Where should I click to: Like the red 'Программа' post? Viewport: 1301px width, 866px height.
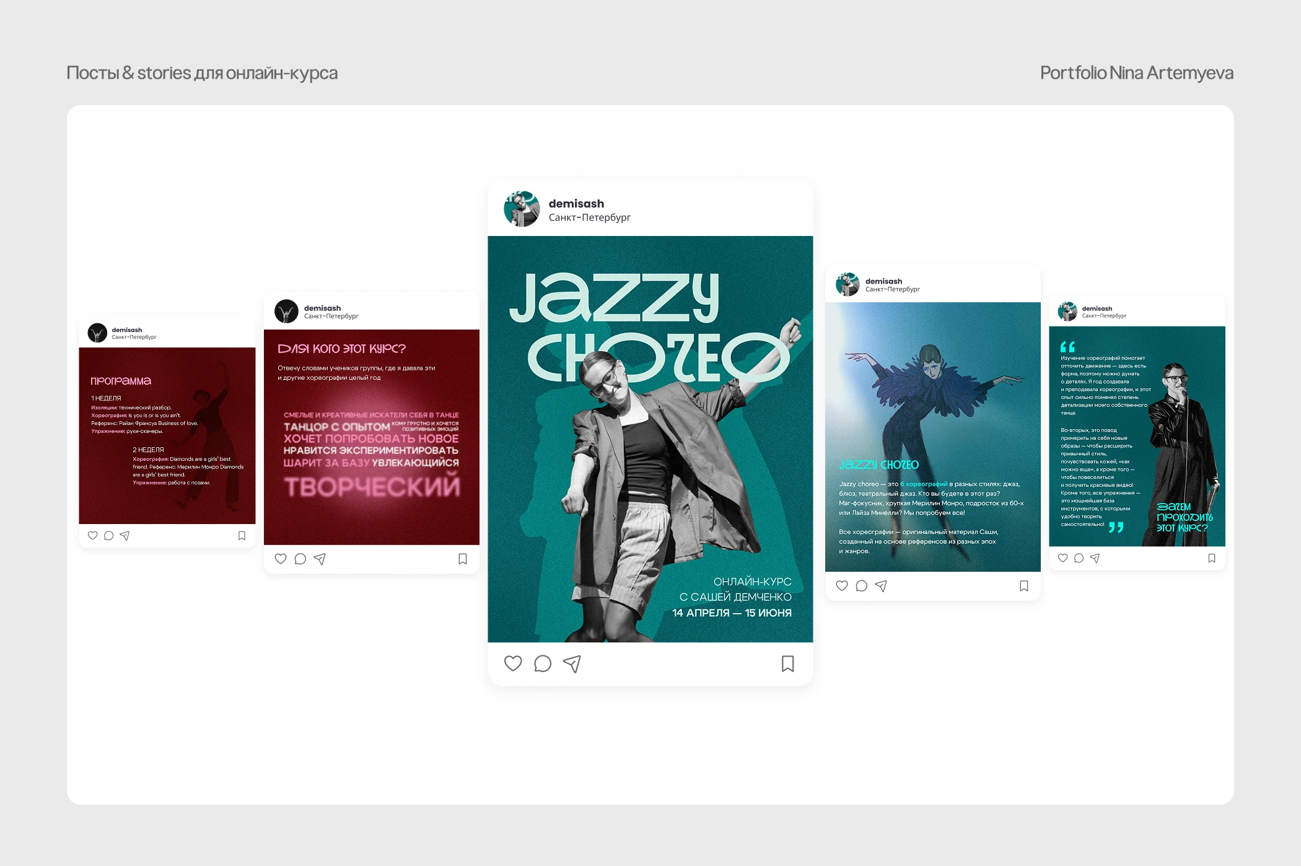click(93, 535)
